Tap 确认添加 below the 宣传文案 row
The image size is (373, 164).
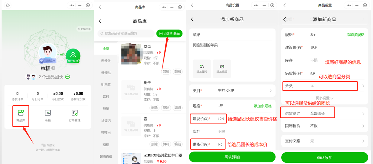point(325,157)
